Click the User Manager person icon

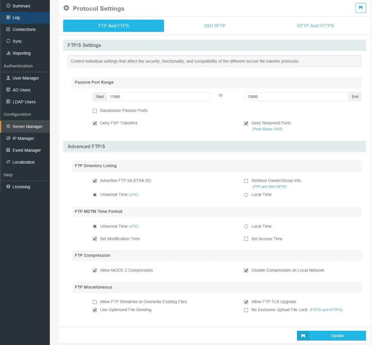click(8, 78)
